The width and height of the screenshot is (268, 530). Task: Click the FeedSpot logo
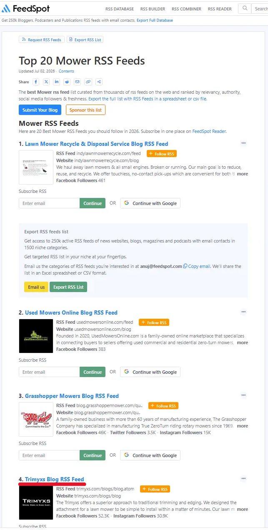click(x=26, y=8)
